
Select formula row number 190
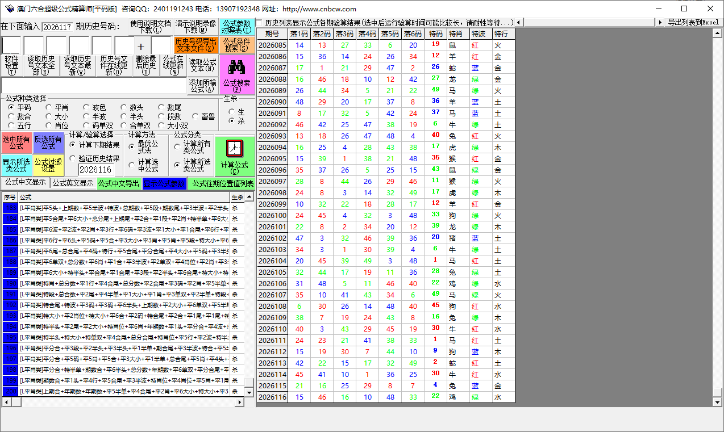[x=10, y=283]
